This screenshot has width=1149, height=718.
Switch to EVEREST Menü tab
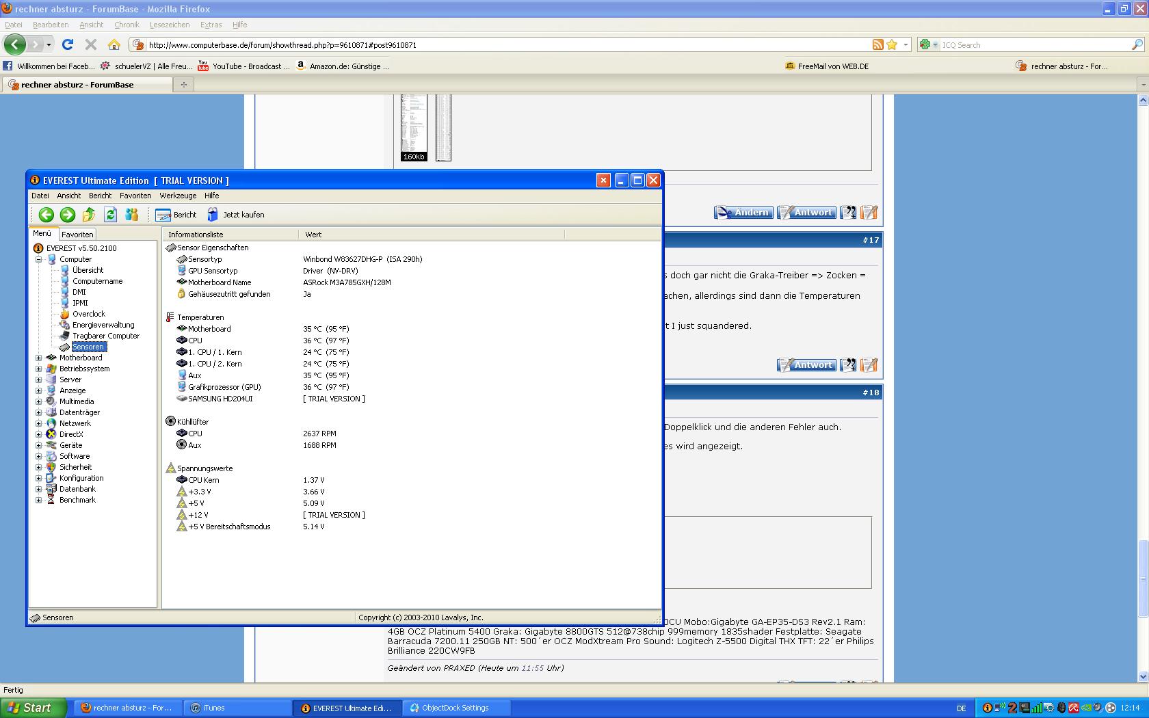coord(42,233)
